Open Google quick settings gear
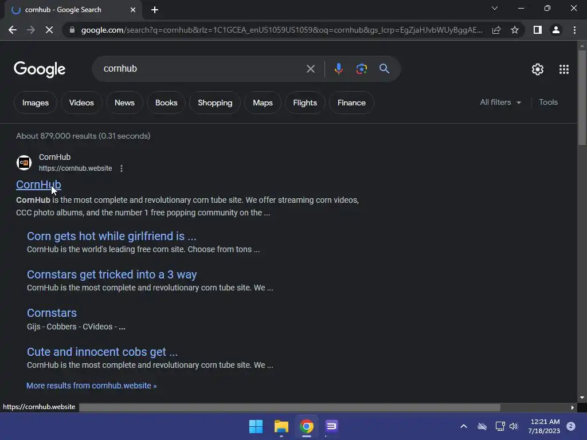Viewport: 587px width, 440px height. (538, 69)
